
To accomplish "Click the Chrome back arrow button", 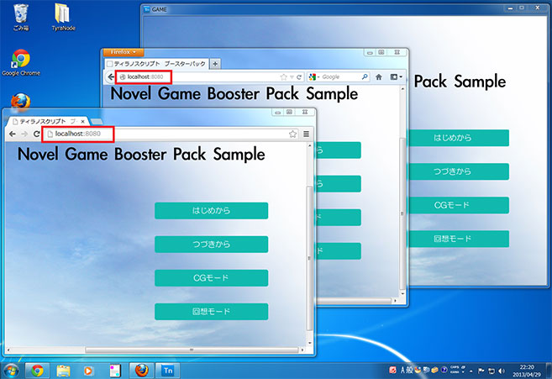I will point(12,134).
